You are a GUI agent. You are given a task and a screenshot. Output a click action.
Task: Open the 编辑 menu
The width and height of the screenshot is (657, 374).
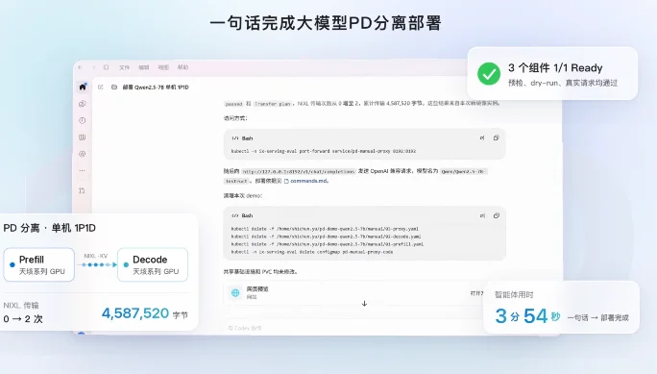click(x=144, y=67)
